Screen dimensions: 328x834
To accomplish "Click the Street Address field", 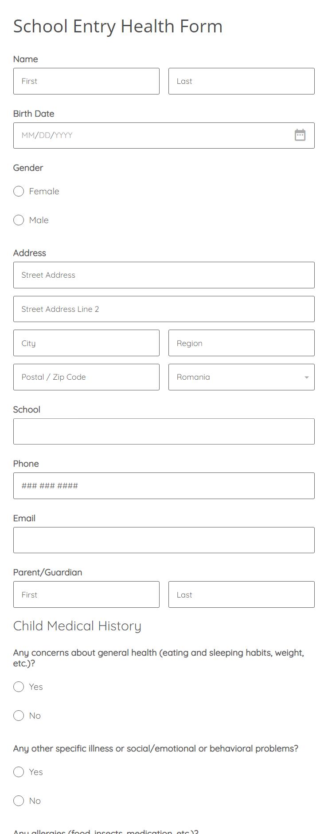I will tap(164, 275).
